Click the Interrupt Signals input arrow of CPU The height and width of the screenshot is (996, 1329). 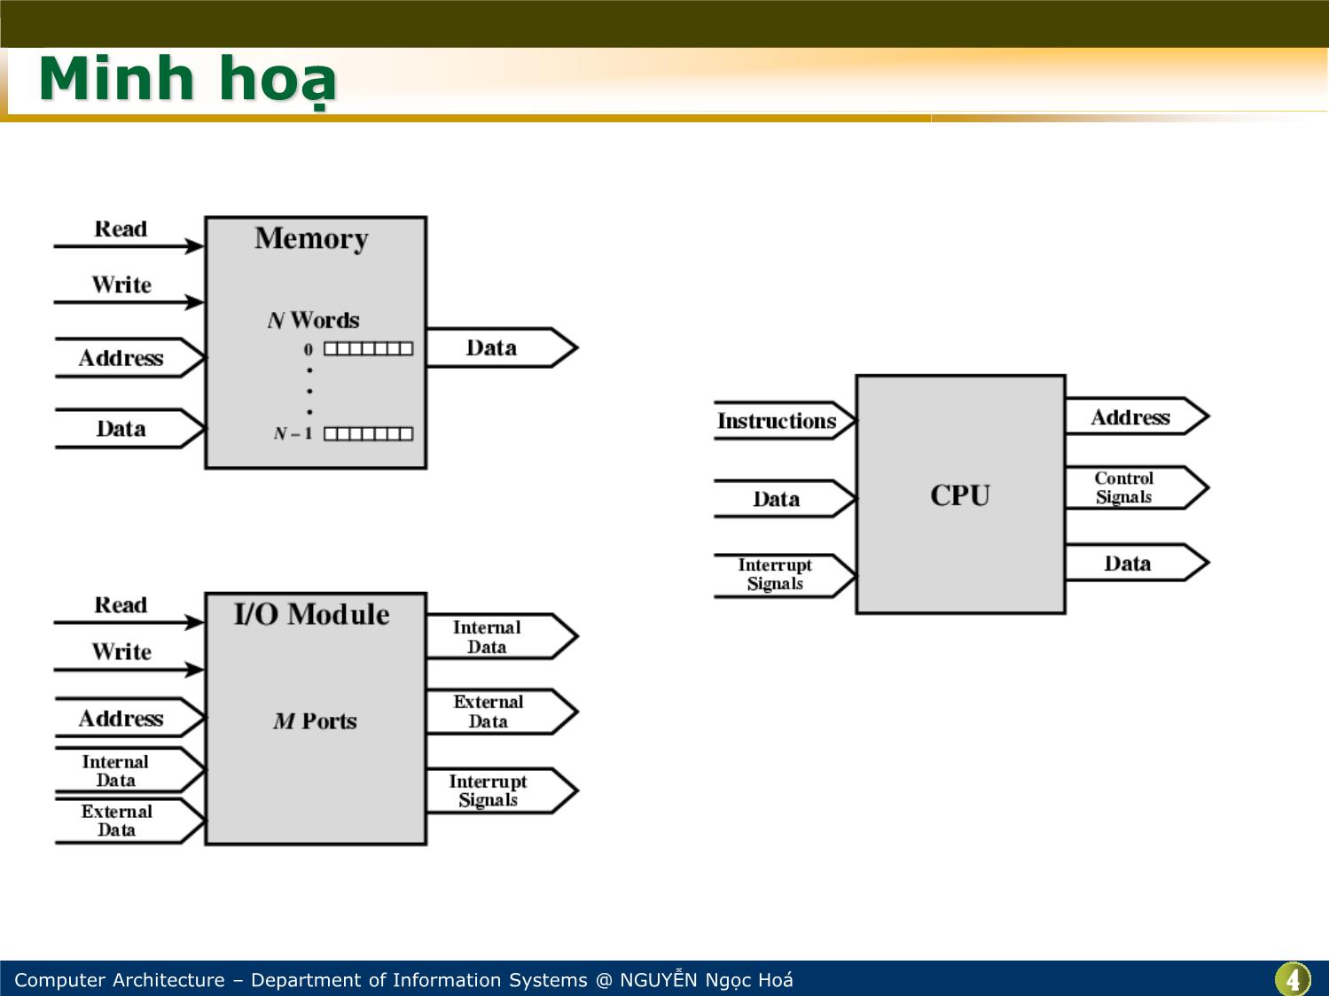[786, 575]
